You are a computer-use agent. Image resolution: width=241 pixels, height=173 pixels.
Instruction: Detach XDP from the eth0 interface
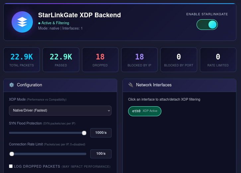point(144,111)
